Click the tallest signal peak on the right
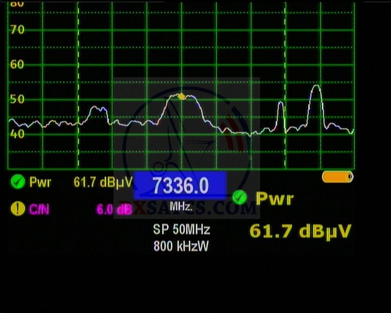 point(316,88)
